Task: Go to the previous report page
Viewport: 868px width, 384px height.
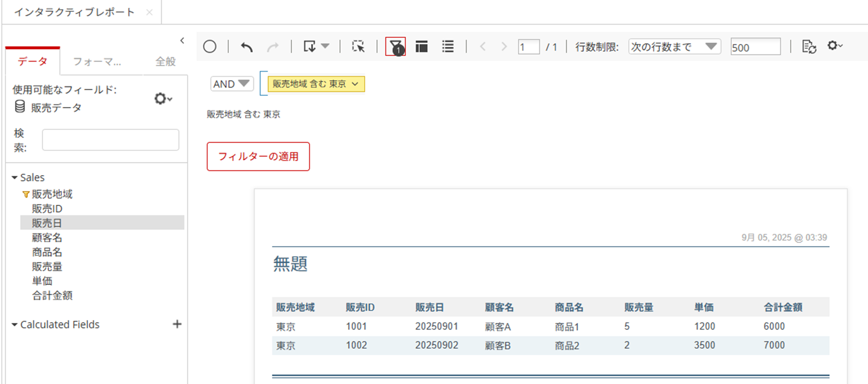Action: pyautogui.click(x=483, y=46)
